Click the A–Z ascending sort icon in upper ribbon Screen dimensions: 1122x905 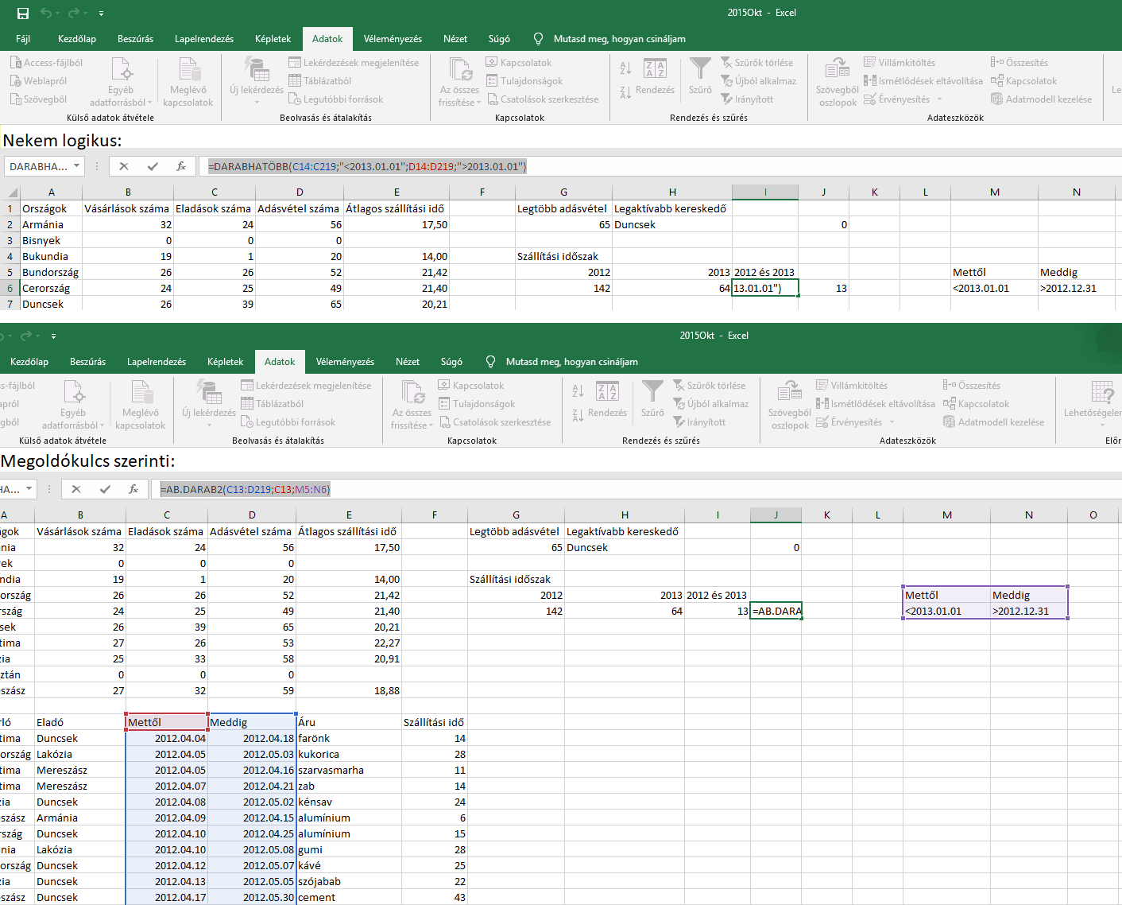[625, 68]
